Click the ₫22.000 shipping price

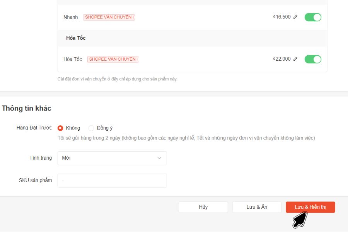point(282,59)
